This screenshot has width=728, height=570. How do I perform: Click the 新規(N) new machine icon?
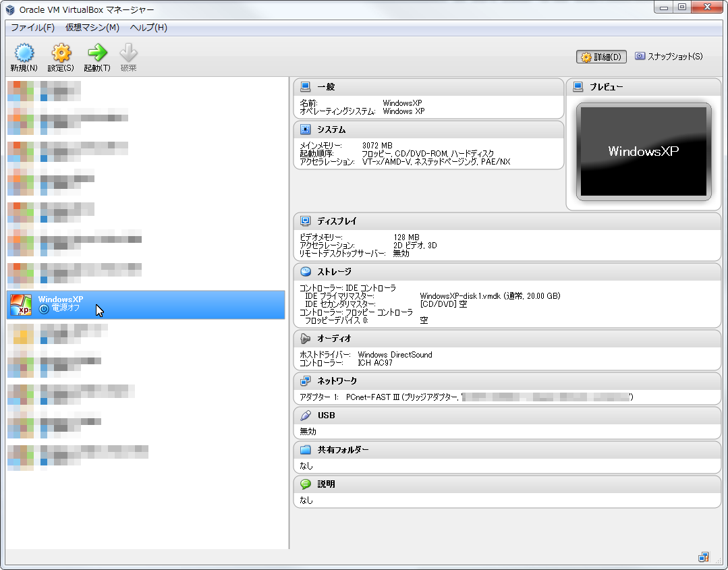[24, 53]
